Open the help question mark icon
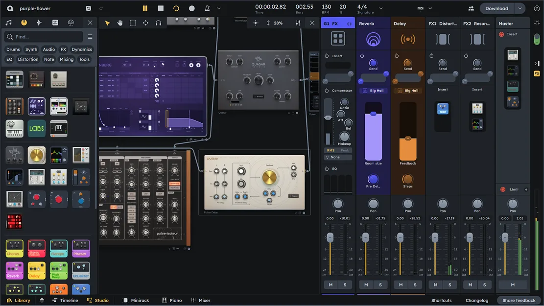Viewport: 544px width, 306px height. coord(536,8)
